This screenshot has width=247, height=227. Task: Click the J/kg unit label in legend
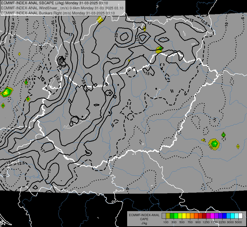point(144,223)
